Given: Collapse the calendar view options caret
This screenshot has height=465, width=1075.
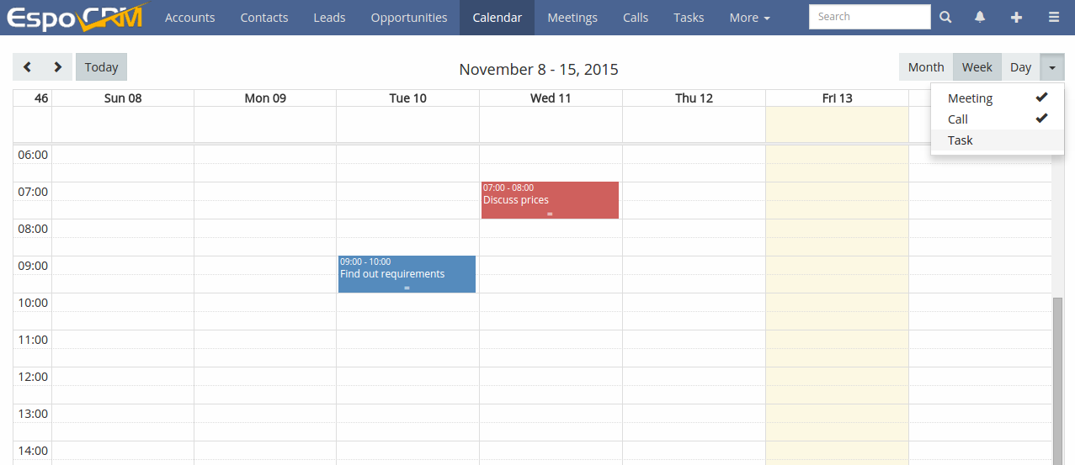Looking at the screenshot, I should coord(1052,67).
